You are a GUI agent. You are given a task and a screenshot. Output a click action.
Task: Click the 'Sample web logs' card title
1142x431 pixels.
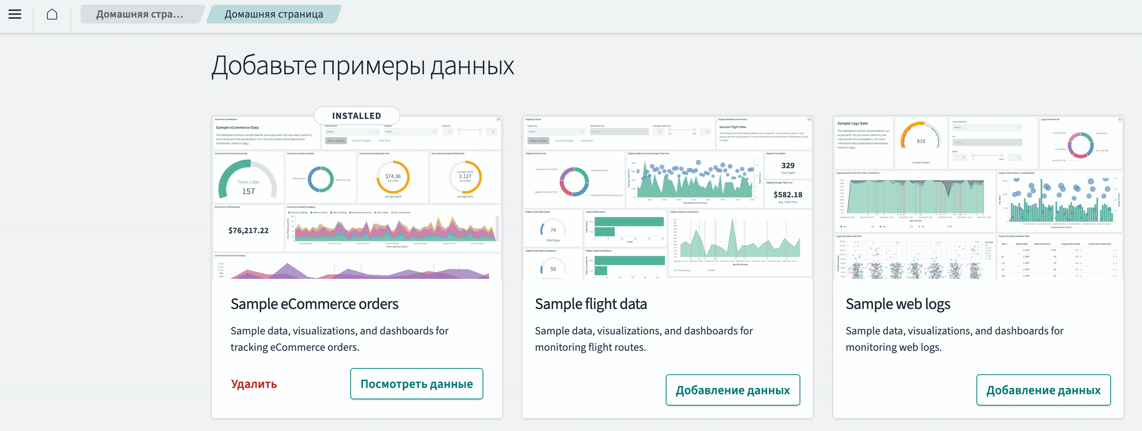click(x=897, y=304)
